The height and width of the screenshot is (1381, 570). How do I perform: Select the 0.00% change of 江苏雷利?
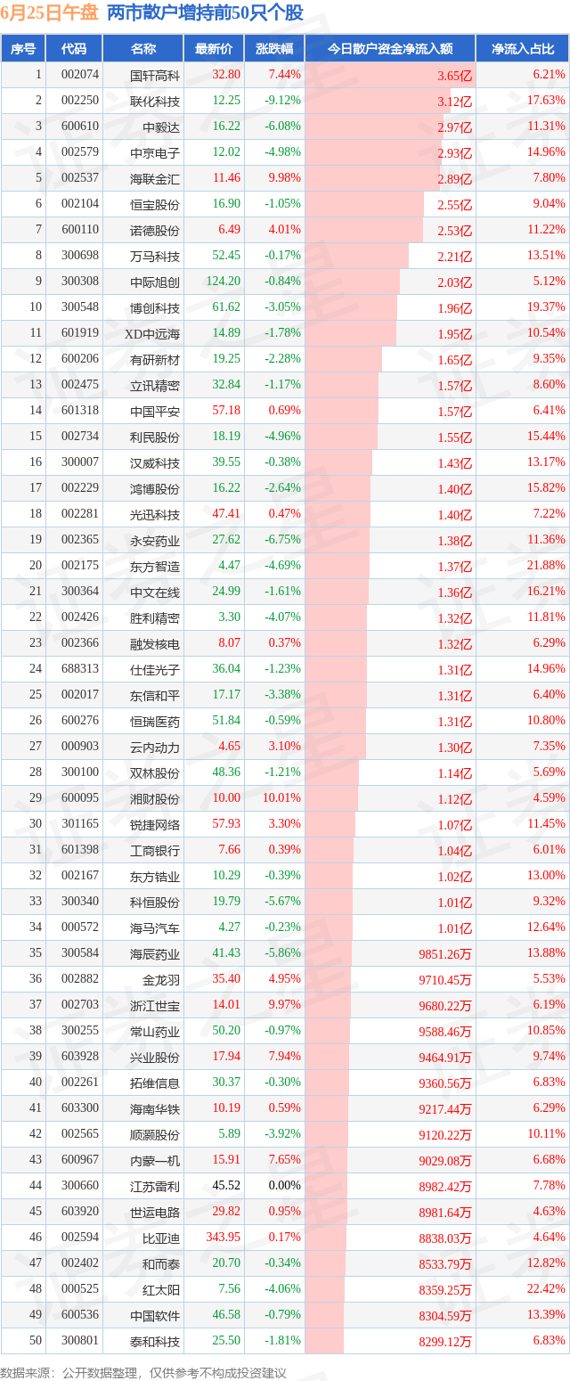[285, 1186]
